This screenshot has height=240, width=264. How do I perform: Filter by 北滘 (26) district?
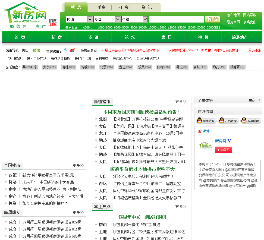(106, 67)
